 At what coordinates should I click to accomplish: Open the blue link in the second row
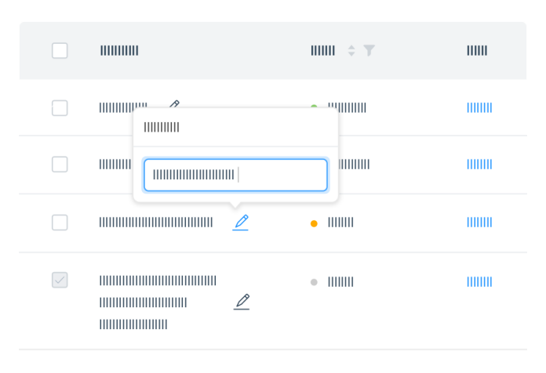pos(479,165)
